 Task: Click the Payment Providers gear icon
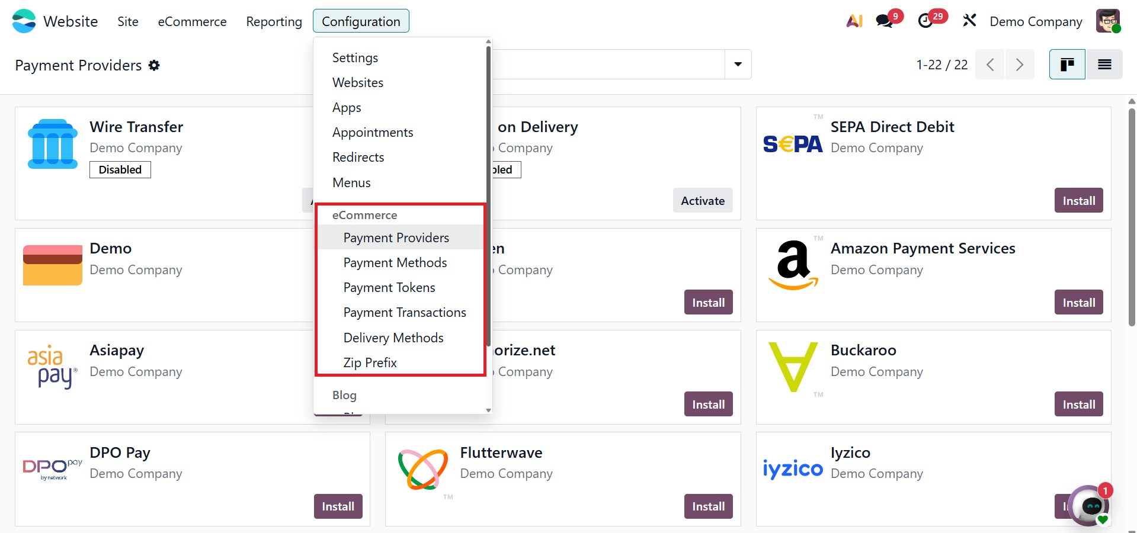point(154,65)
